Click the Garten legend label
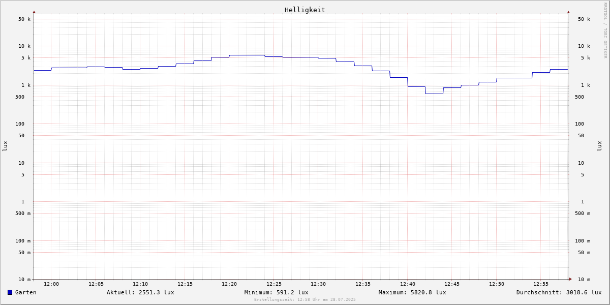 (26, 292)
